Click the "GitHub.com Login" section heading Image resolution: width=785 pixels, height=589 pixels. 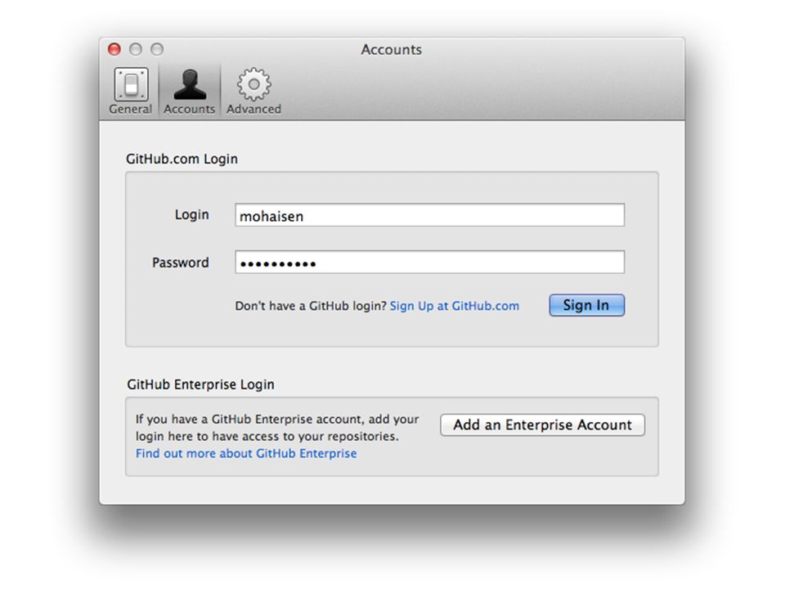click(182, 159)
